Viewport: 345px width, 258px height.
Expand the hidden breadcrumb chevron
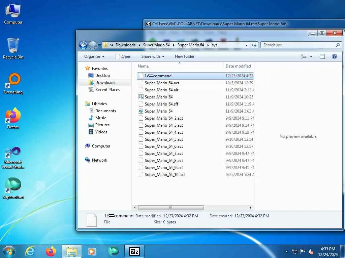pos(112,45)
